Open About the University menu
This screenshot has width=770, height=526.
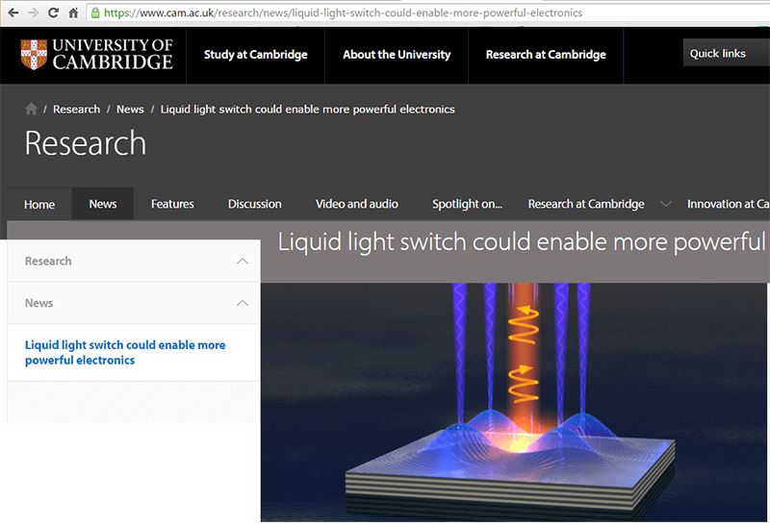(397, 55)
